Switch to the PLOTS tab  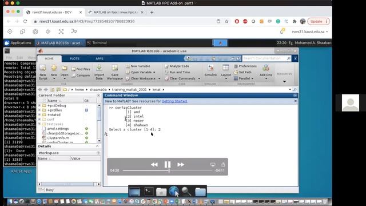(74, 58)
